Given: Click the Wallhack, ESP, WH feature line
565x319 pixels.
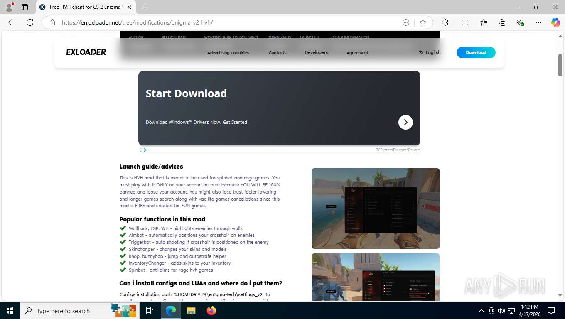Looking at the screenshot, I should click(185, 228).
